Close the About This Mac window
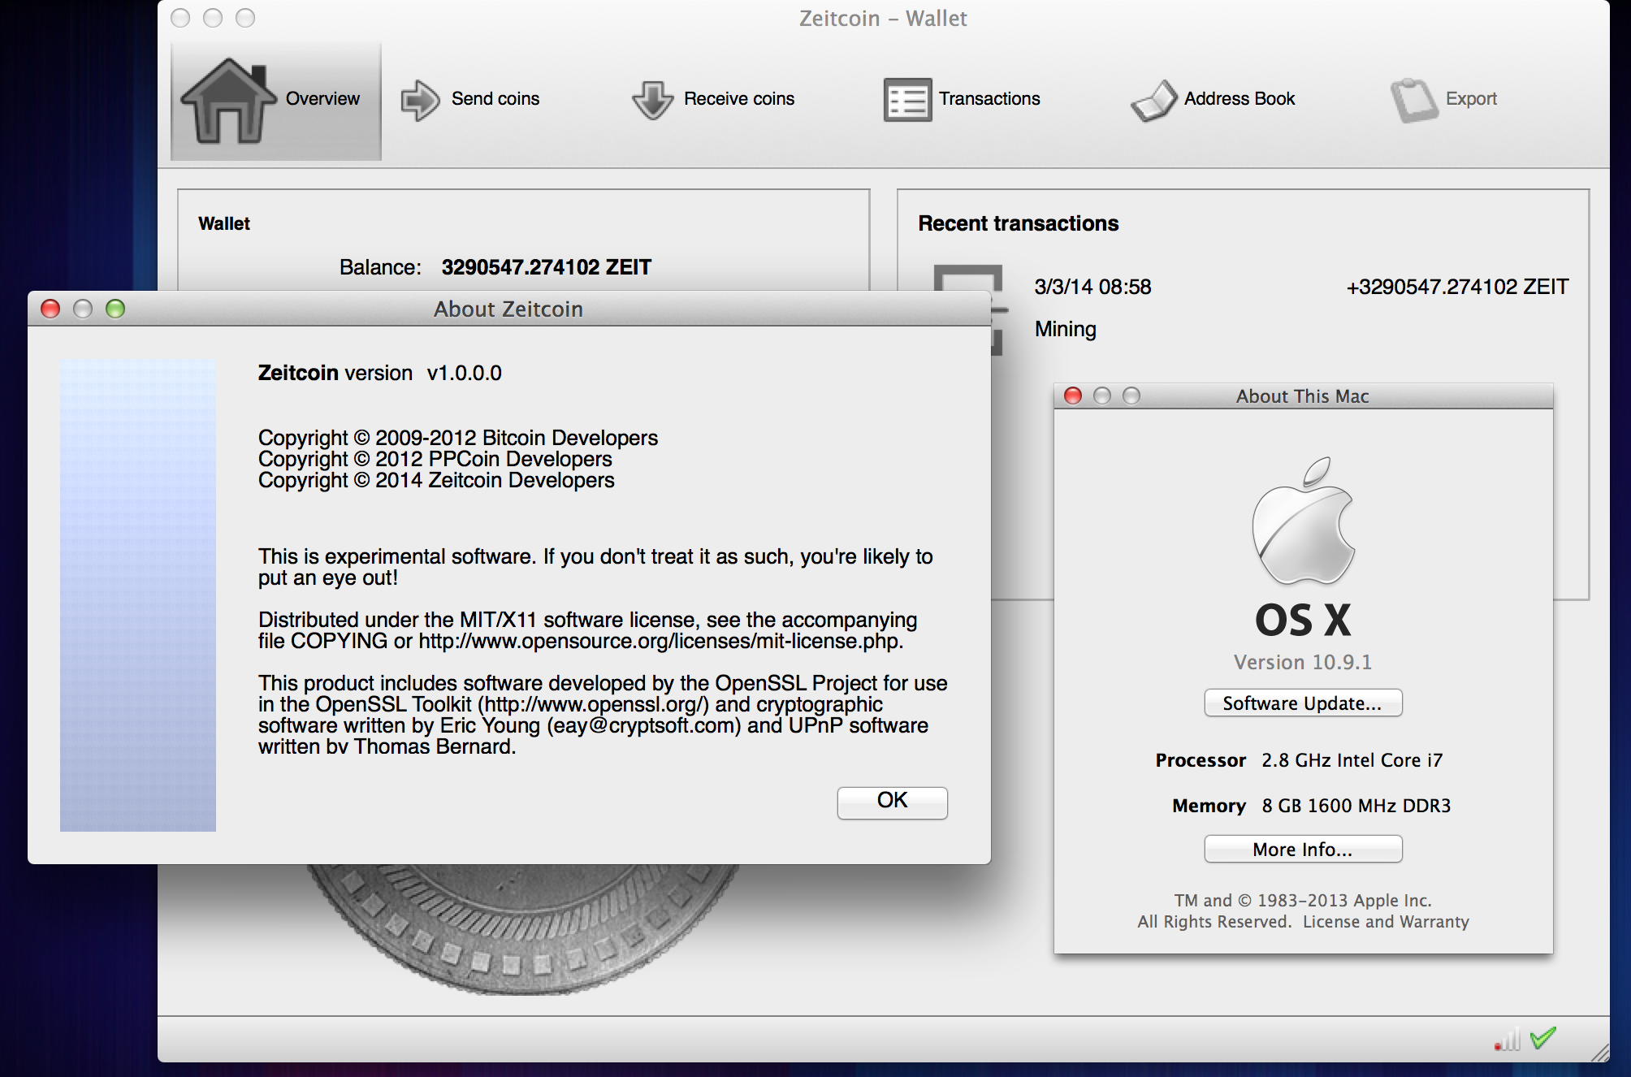Screen dimensions: 1631x1077 1073,396
